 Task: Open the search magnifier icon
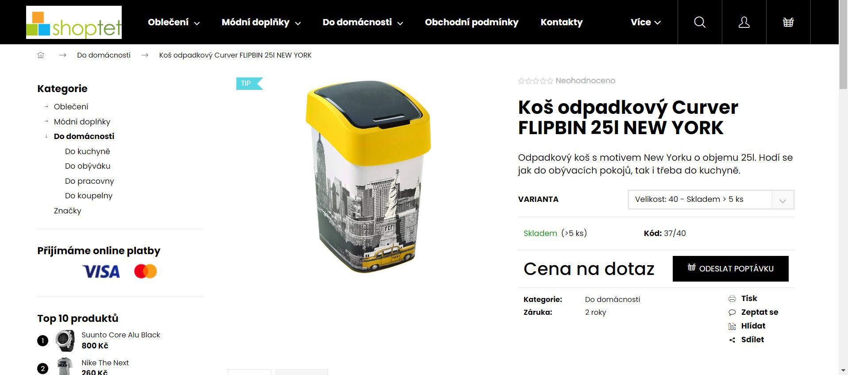pos(700,22)
